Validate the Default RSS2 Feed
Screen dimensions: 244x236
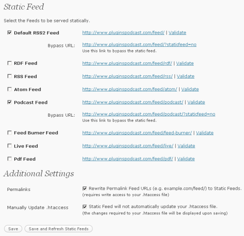[x=177, y=33]
